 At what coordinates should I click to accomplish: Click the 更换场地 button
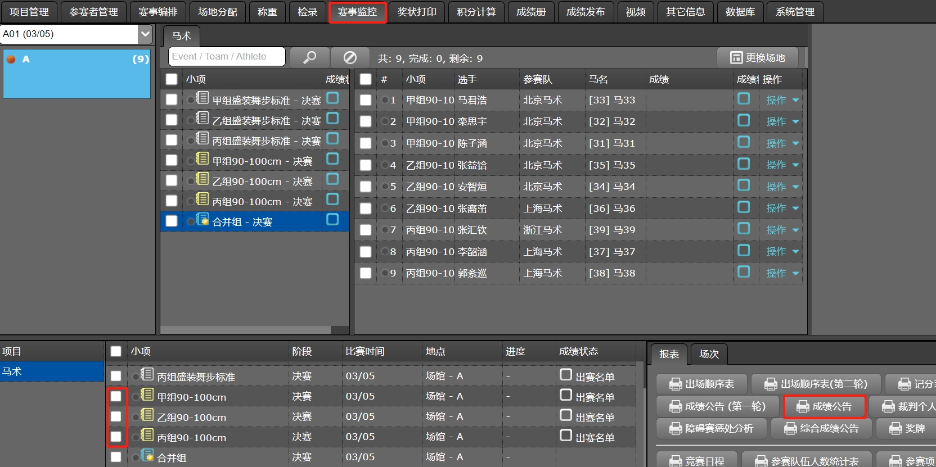pyautogui.click(x=758, y=57)
